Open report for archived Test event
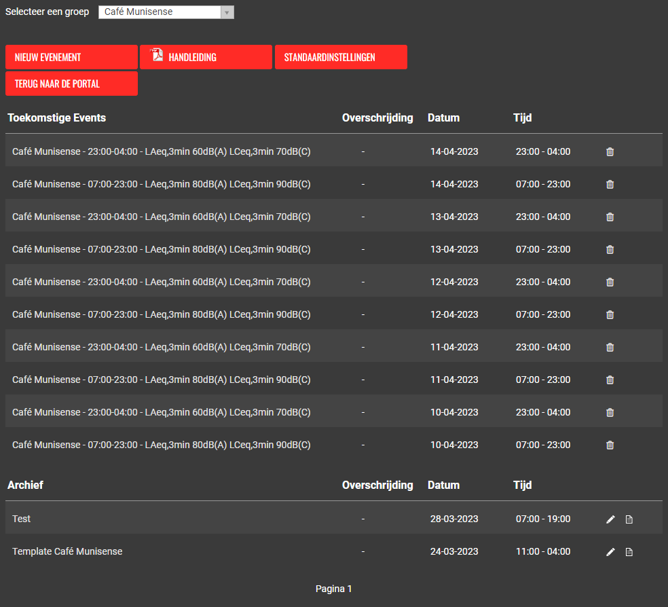Viewport: 668px width, 607px height. click(x=629, y=519)
